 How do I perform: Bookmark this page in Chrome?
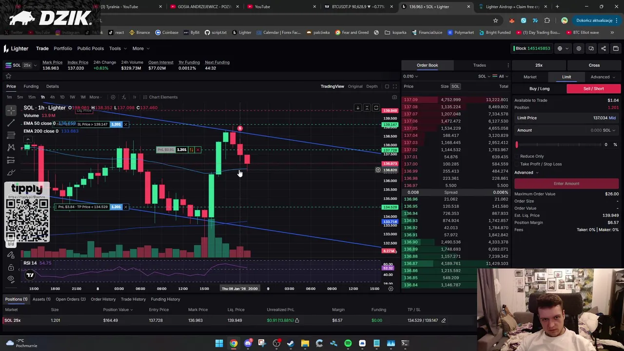pyautogui.click(x=495, y=20)
